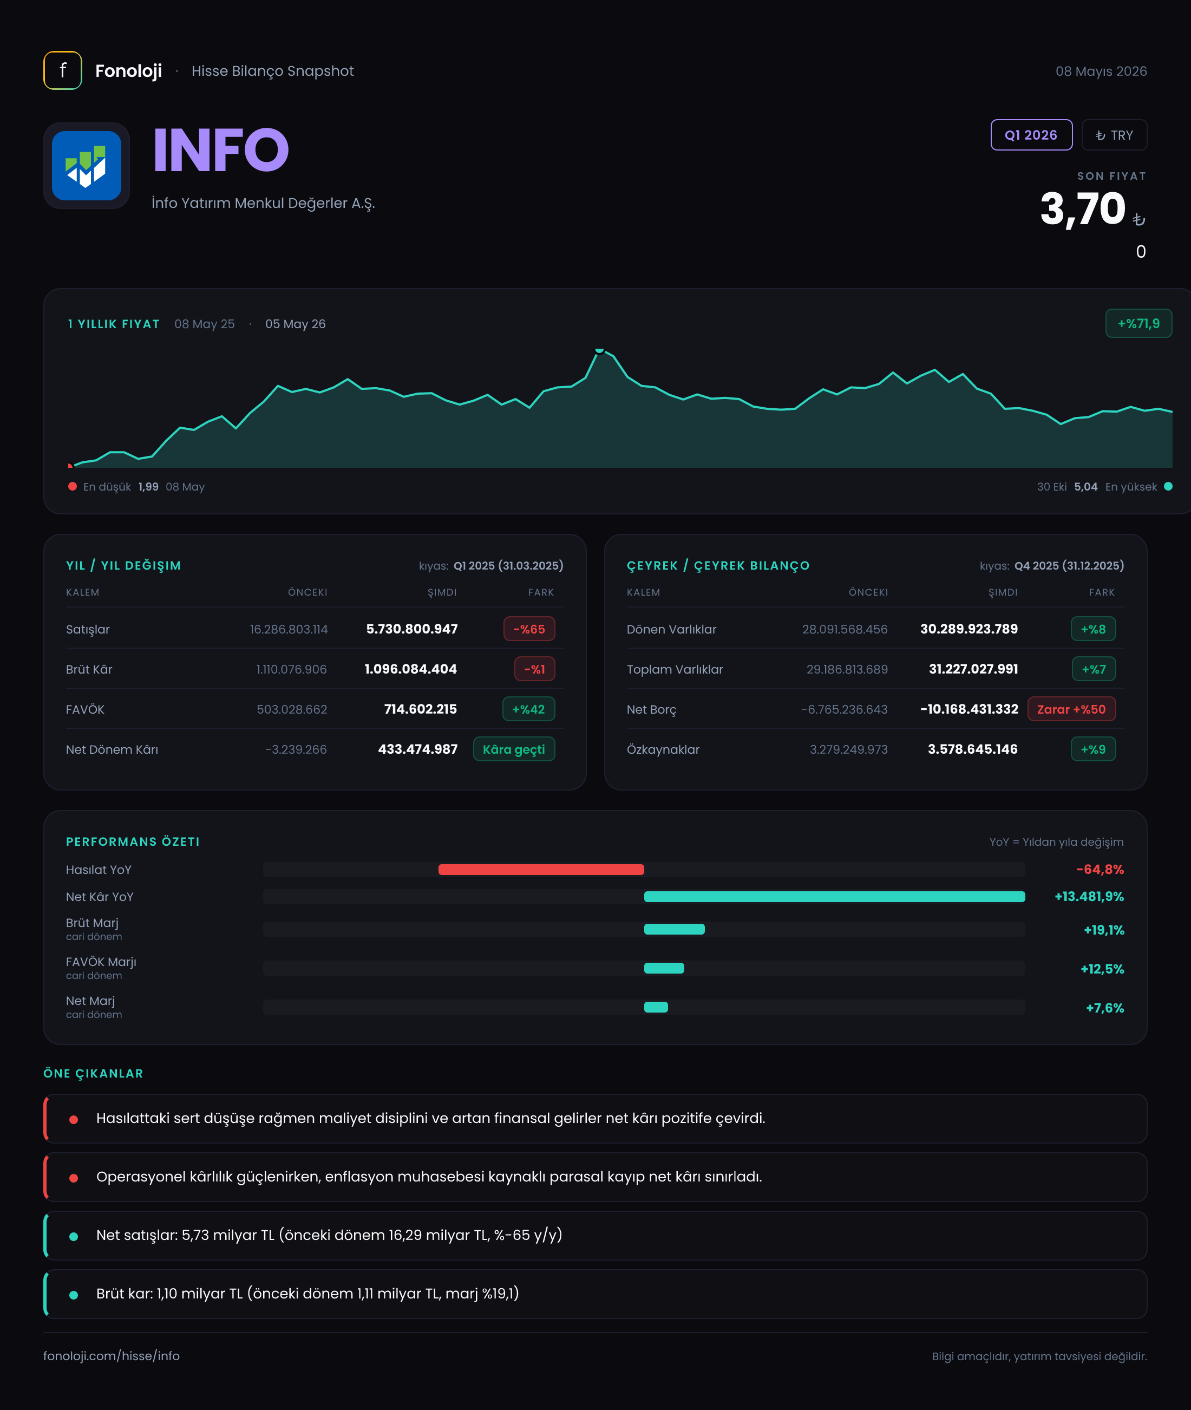Click the highlight about "maliyet disiplini"
Image resolution: width=1191 pixels, height=1410 pixels.
coord(595,1119)
